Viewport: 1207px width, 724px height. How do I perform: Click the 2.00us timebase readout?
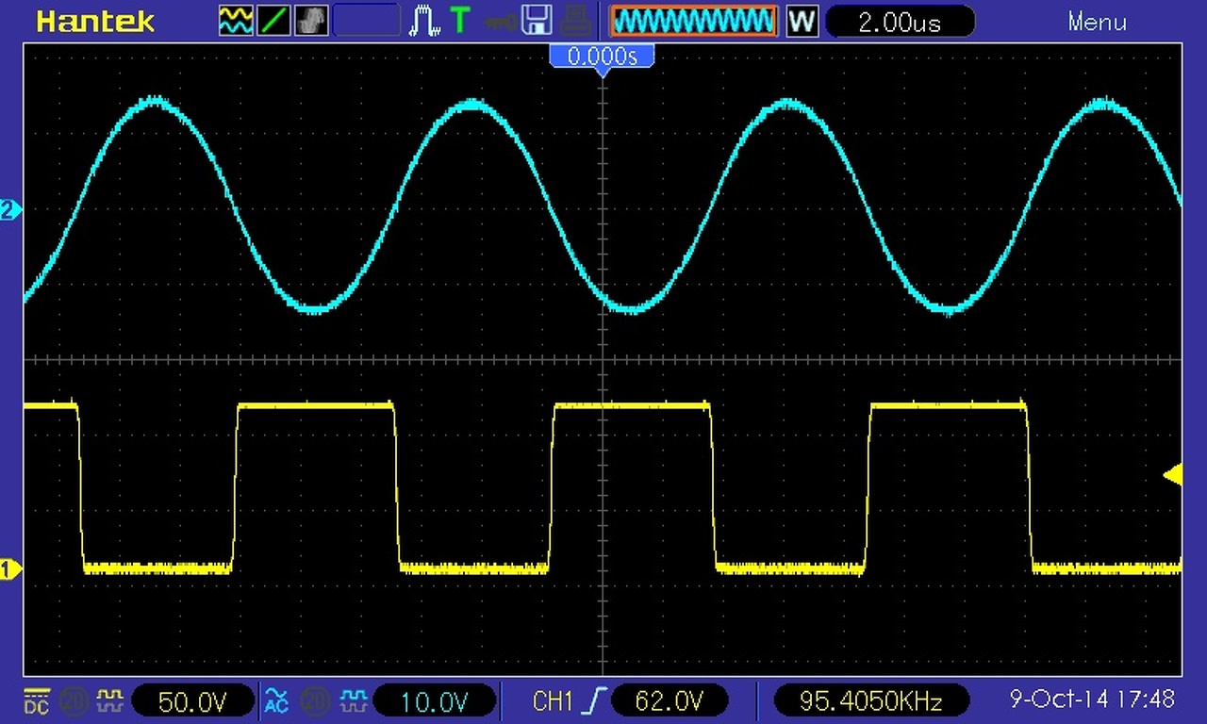tap(900, 22)
